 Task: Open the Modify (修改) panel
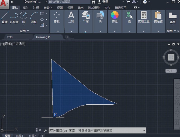click(x=57, y=17)
